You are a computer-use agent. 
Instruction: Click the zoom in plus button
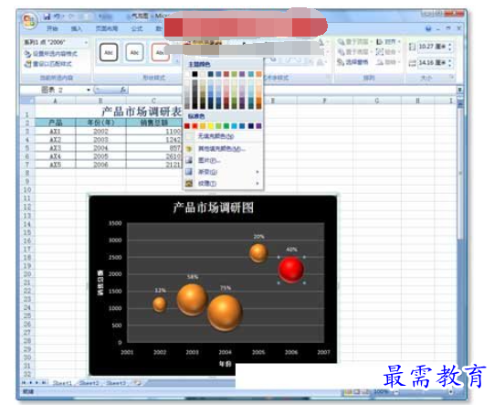click(x=451, y=392)
